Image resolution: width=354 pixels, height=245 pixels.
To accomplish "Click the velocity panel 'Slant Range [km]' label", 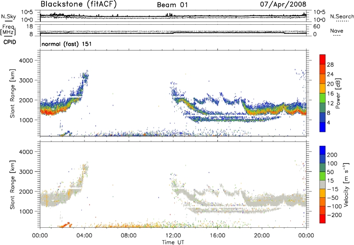I will click(12, 184).
